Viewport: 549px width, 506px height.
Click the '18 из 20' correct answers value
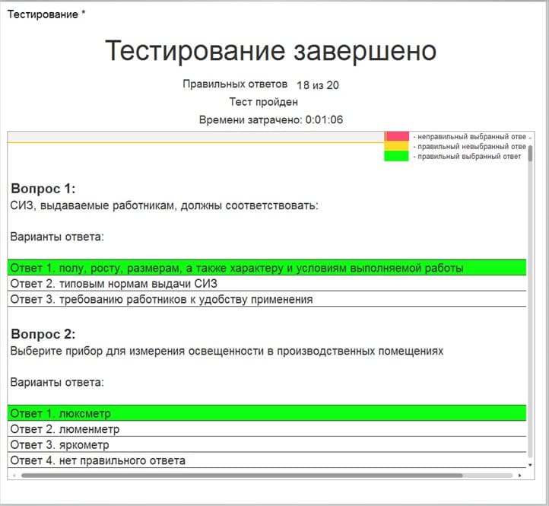318,85
